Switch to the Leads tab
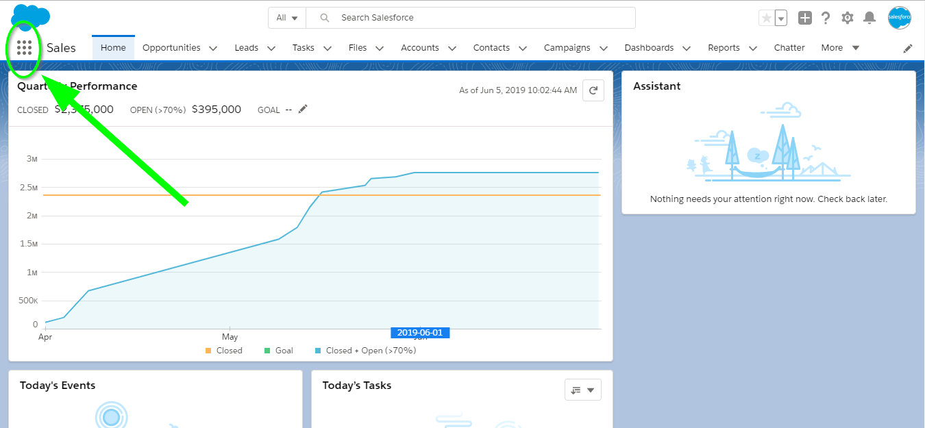 pyautogui.click(x=247, y=48)
